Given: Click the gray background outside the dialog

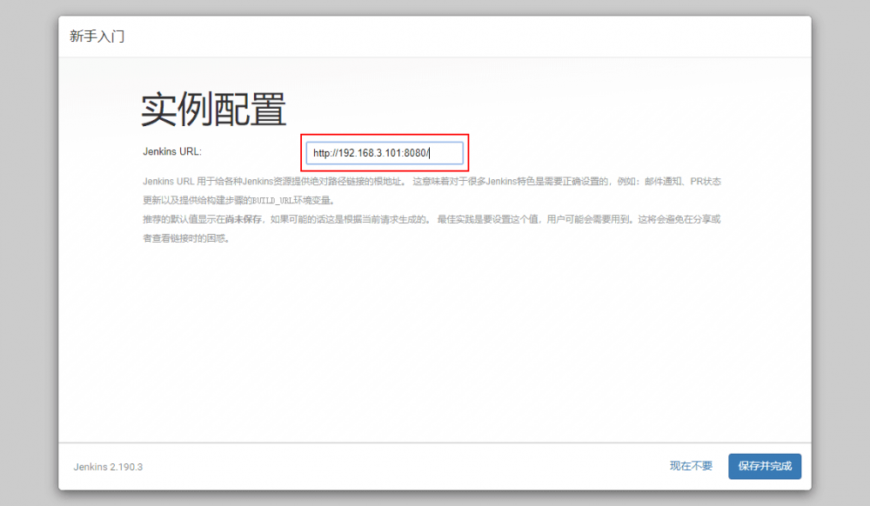Looking at the screenshot, I should [x=26, y=261].
